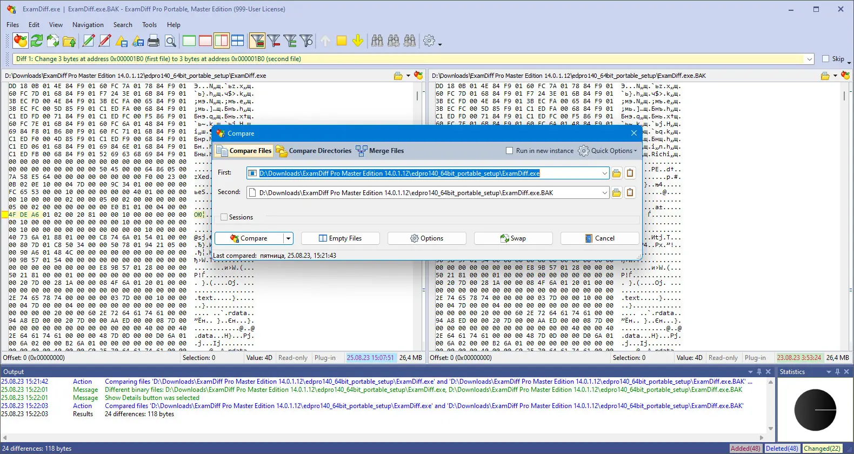Browse for Second file with folder icon
Screen dimensions: 854x454
pyautogui.click(x=617, y=193)
